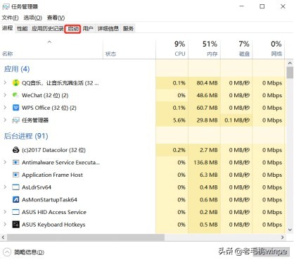The image size is (294, 262).
Task: Click the 136.8 MB memory value
Action: (205, 163)
